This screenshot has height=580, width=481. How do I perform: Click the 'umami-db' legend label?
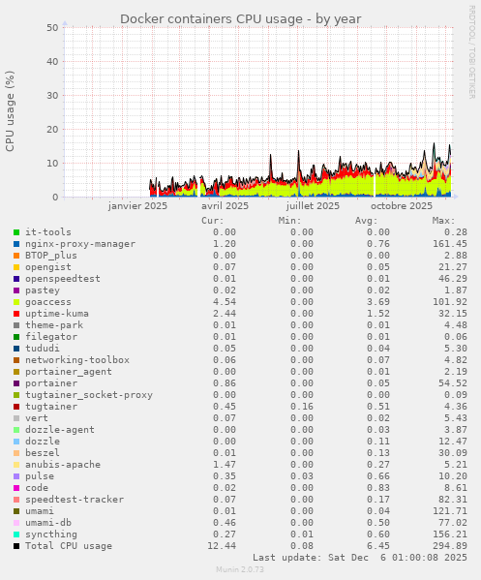tap(48, 523)
